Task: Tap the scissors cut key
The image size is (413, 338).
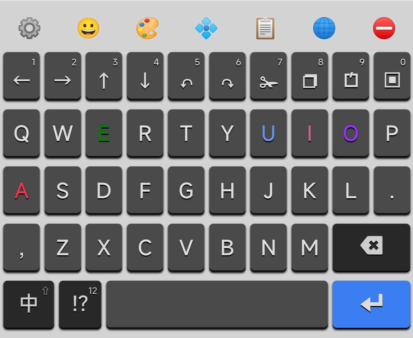Action: (268, 76)
